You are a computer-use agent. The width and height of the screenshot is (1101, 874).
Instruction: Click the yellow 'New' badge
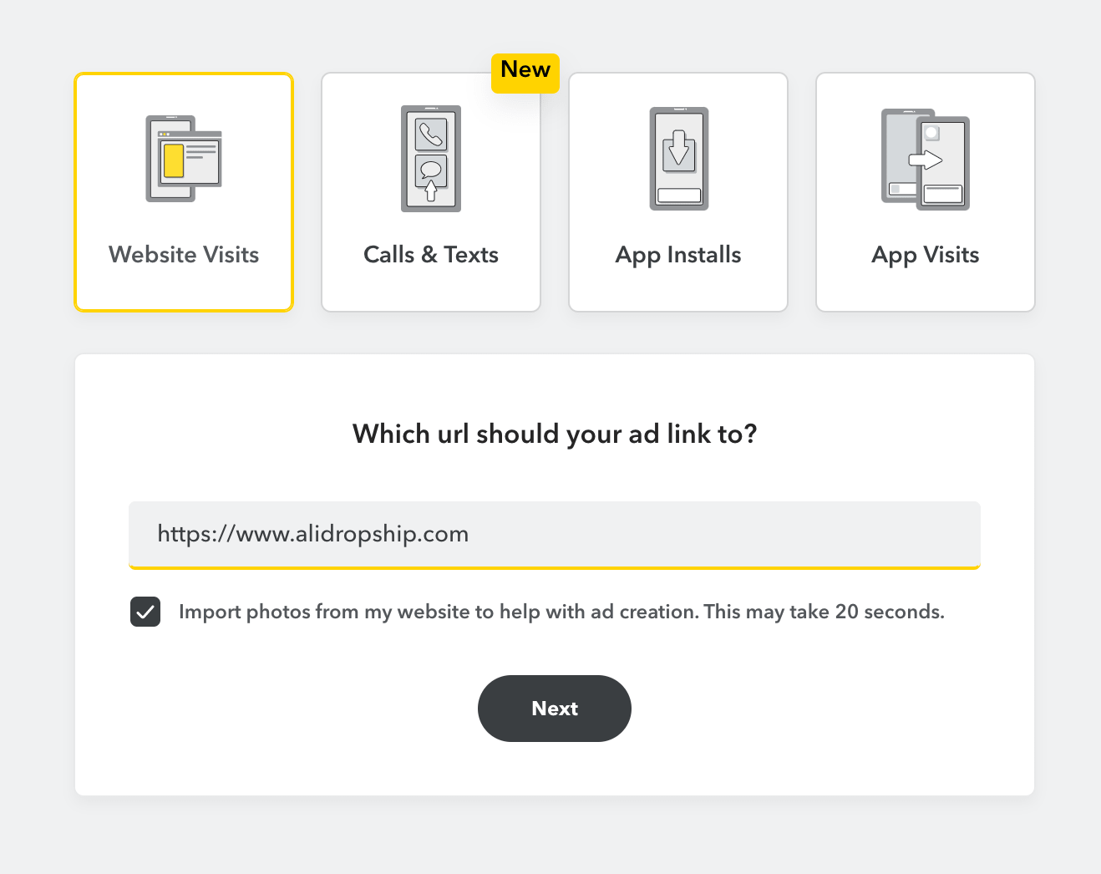(x=525, y=70)
